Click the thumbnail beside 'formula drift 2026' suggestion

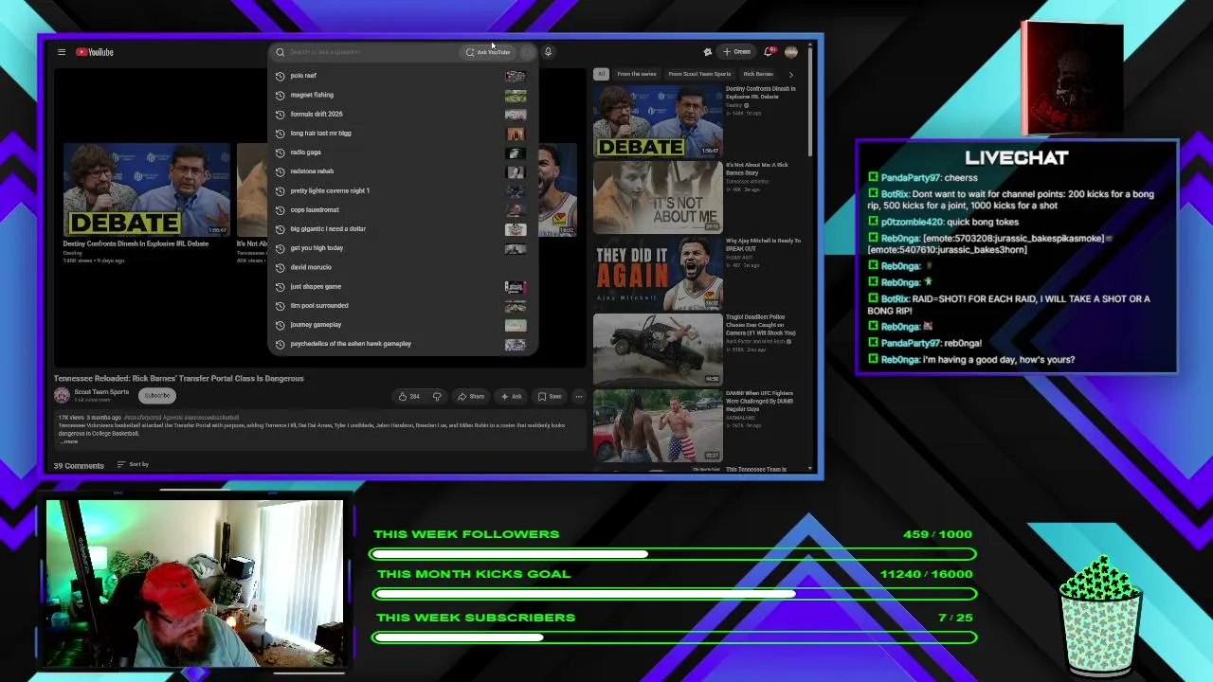point(516,114)
